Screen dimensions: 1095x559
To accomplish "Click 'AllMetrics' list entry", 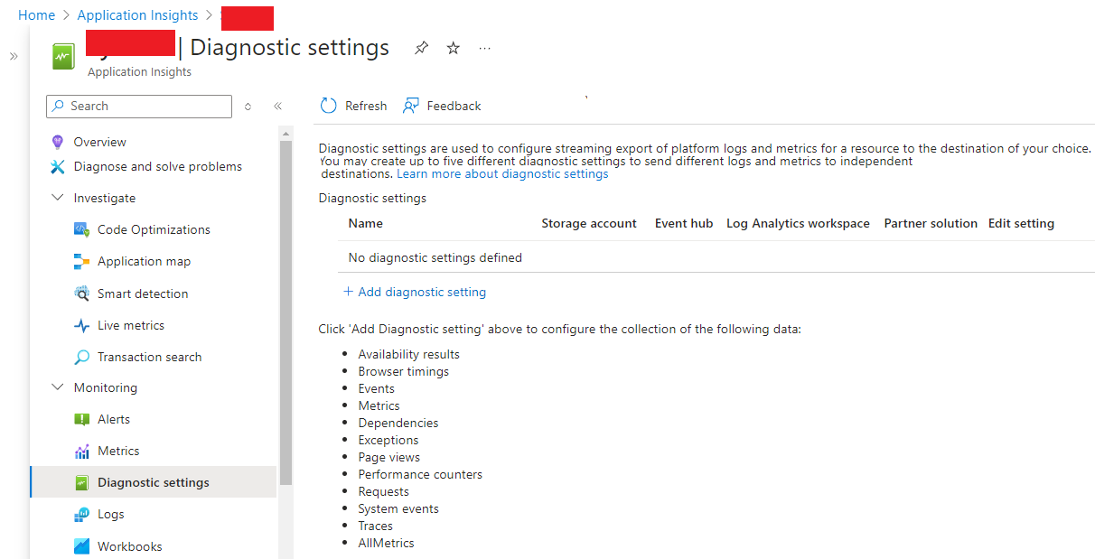I will [x=387, y=543].
